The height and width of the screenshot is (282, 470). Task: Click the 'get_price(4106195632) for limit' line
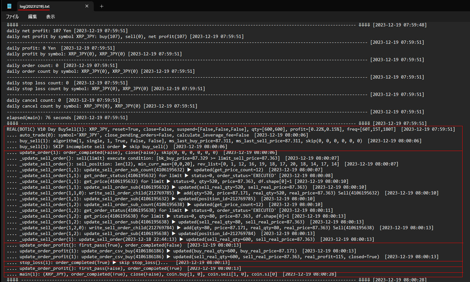pyautogui.click(x=177, y=181)
